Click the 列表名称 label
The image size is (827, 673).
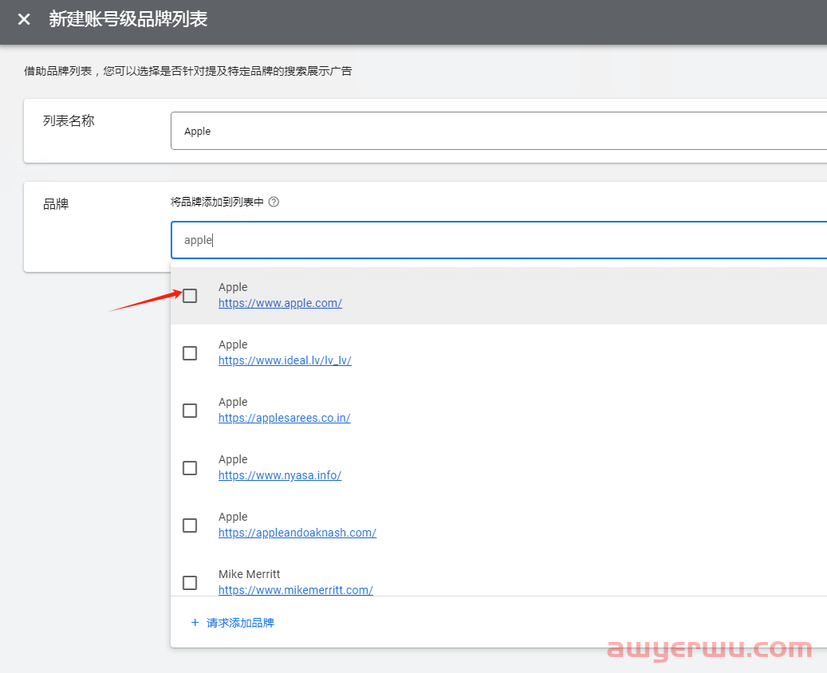(69, 120)
